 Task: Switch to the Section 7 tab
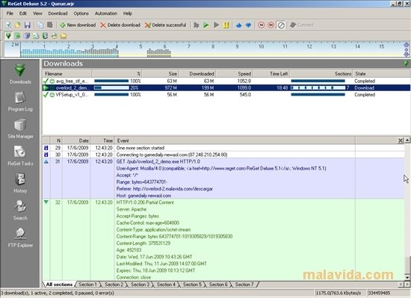(x=244, y=285)
